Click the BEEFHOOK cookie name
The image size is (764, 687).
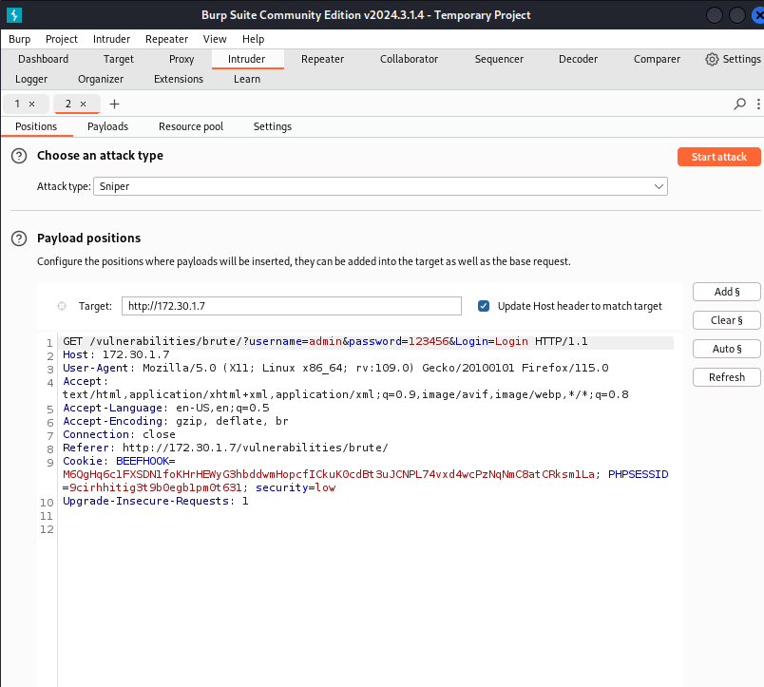tap(143, 461)
